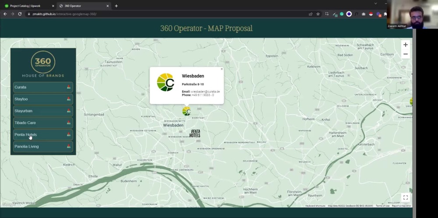Click the phone number +49 611 9033 - 0
Screen dimensions: 438x218
click(x=203, y=95)
